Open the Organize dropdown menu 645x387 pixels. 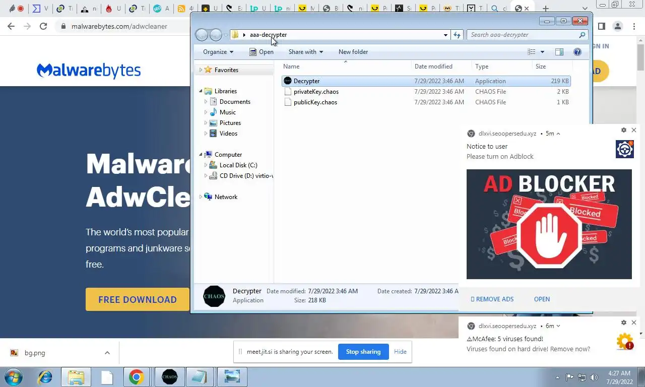[x=218, y=52]
